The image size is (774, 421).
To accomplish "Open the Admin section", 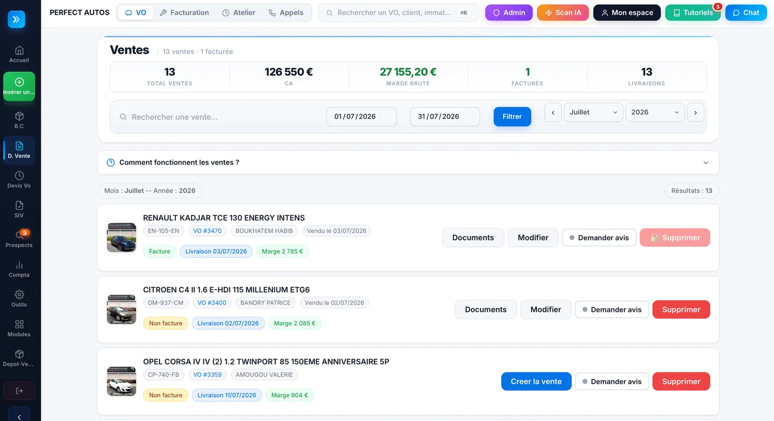I will 509,12.
